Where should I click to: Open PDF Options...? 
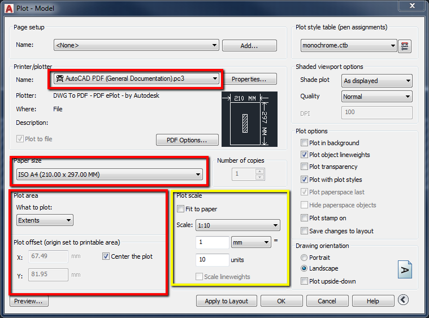click(187, 140)
